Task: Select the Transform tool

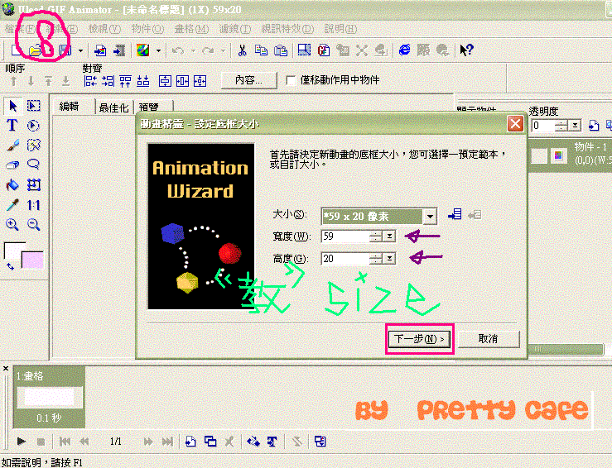Action: pyautogui.click(x=34, y=184)
